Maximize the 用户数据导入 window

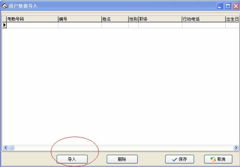[228, 6]
